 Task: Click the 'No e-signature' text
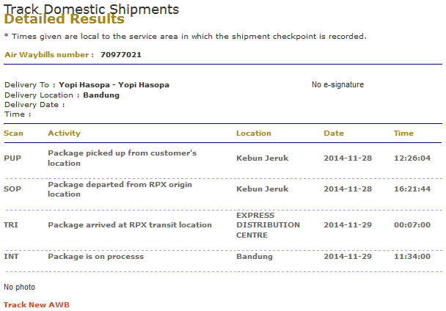point(337,85)
